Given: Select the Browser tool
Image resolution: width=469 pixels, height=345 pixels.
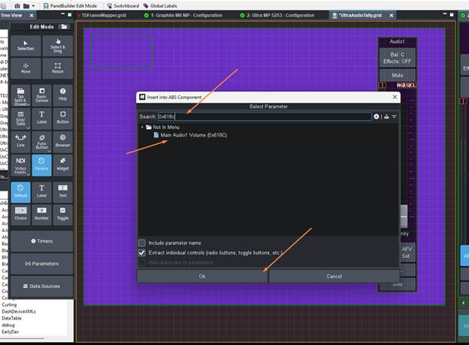Looking at the screenshot, I should 63,142.
